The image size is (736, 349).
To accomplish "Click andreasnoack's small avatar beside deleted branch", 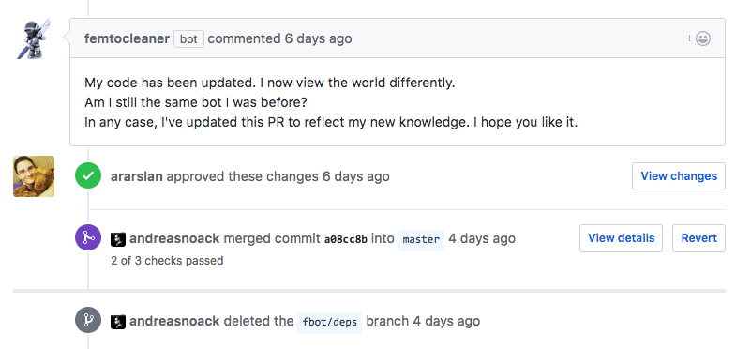I will (x=118, y=322).
